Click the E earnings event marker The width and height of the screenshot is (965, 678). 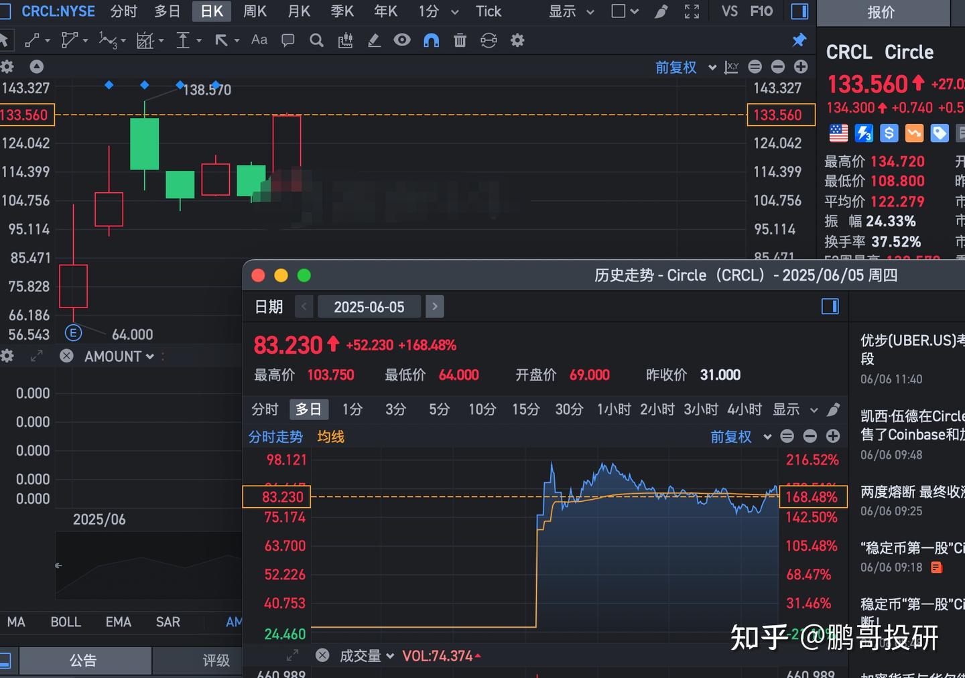73,332
